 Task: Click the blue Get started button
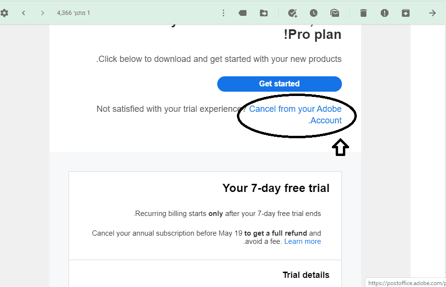[280, 84]
